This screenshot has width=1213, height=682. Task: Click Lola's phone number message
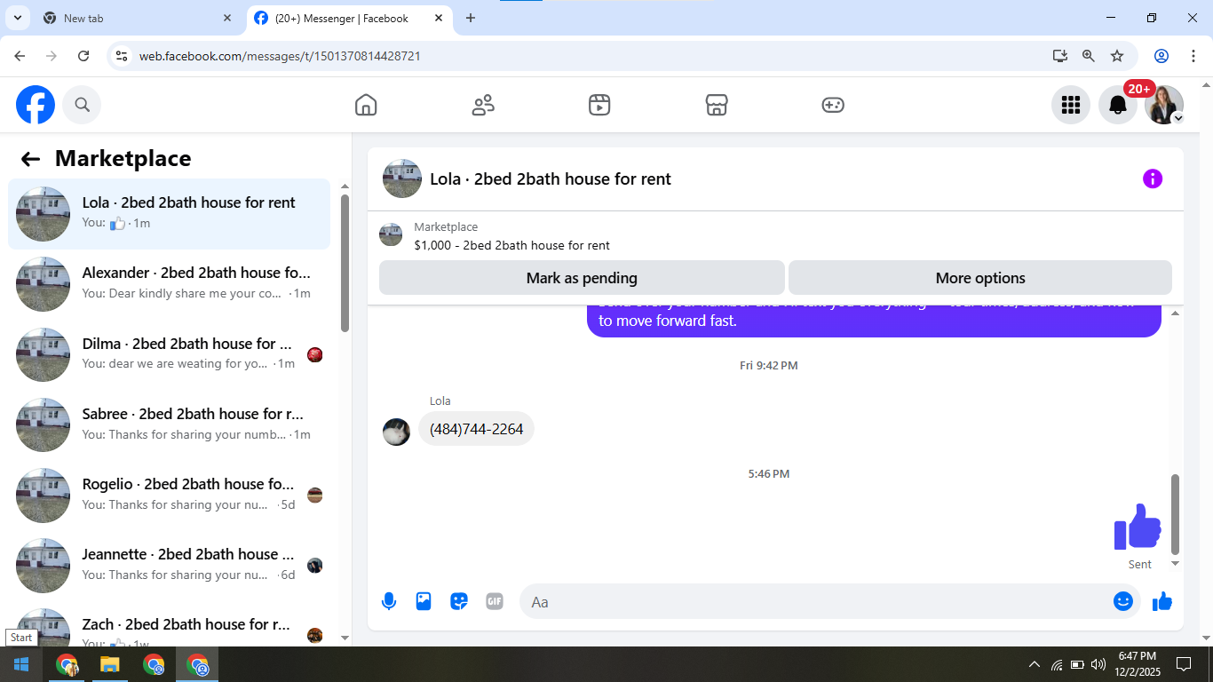point(476,429)
